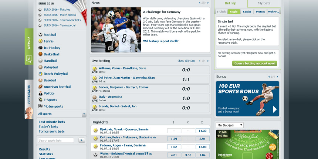Expand the All sports dropdown arrow
Image resolution: width=318 pixels, height=159 pixels.
point(84,114)
